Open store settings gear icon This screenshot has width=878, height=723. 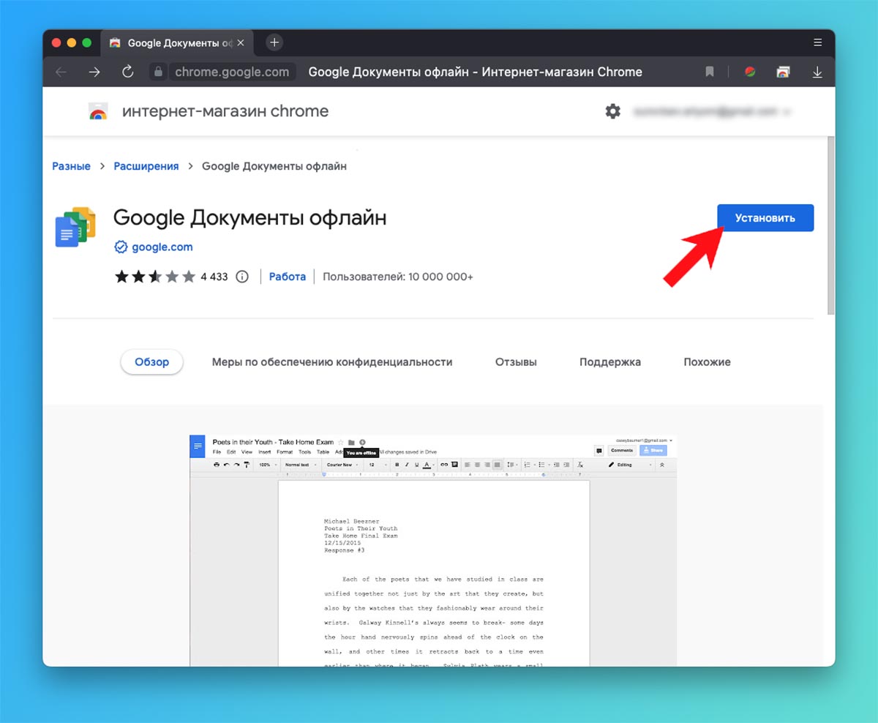click(612, 111)
